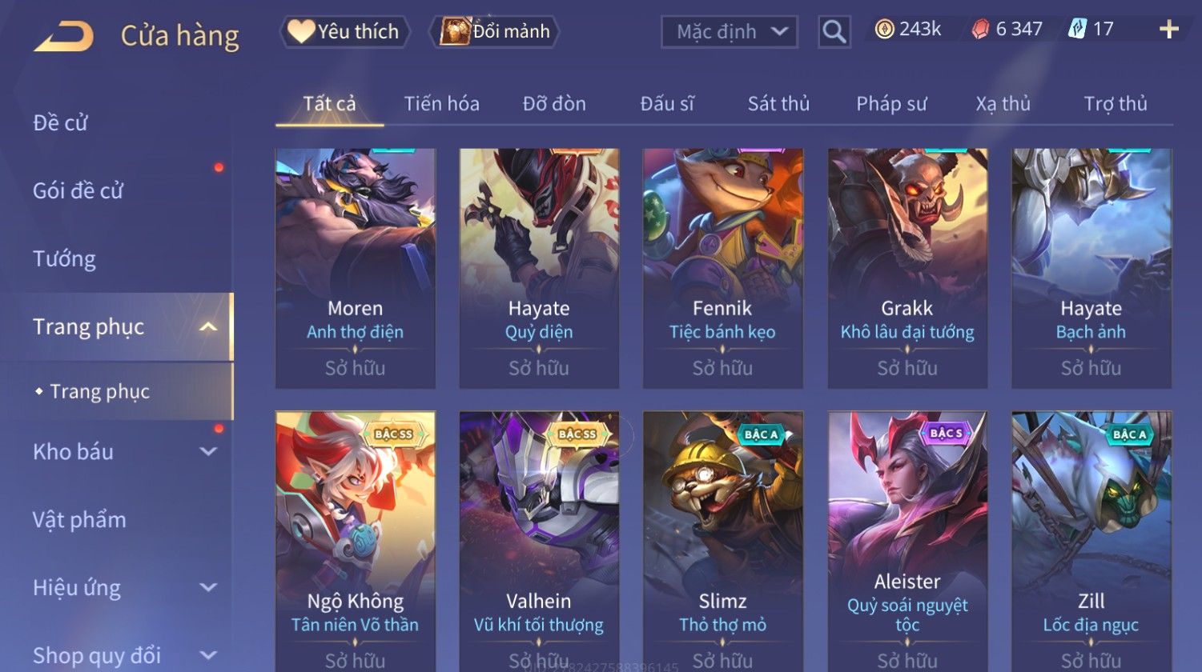The height and width of the screenshot is (672, 1202).
Task: Click the chest icon in Đổi mảnh
Action: coord(454,31)
